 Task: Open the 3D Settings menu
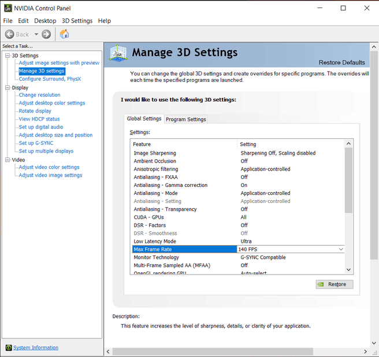tap(77, 21)
